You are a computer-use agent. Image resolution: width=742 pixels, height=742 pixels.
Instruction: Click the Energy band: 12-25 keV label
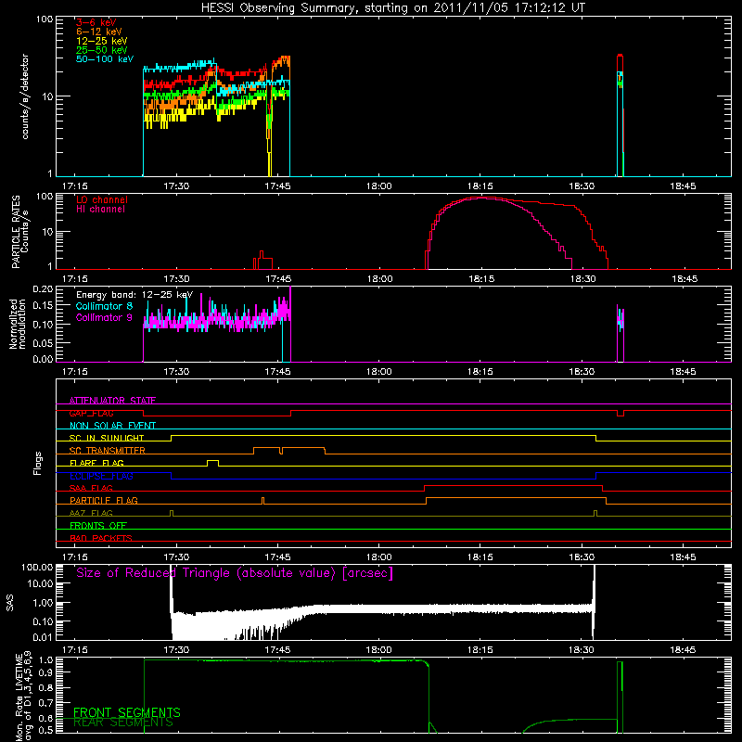[x=134, y=295]
